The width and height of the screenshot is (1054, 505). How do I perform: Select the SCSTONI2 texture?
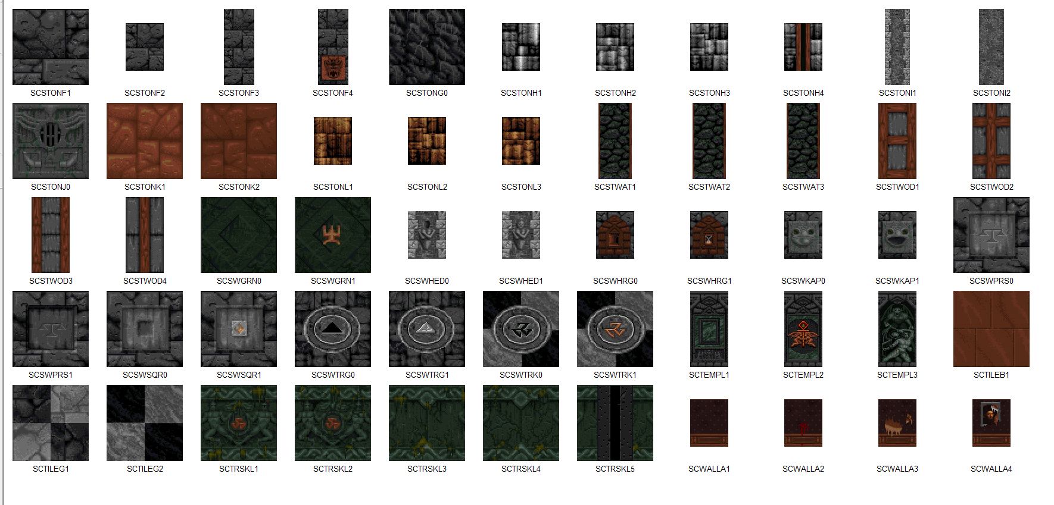(991, 47)
